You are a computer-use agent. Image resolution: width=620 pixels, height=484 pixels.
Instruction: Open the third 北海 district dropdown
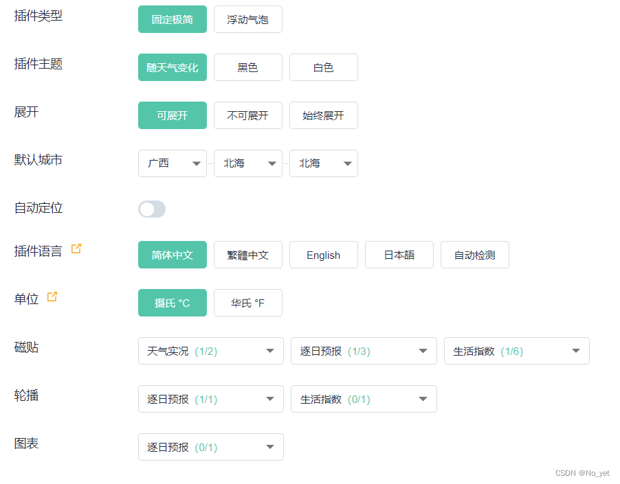[323, 163]
